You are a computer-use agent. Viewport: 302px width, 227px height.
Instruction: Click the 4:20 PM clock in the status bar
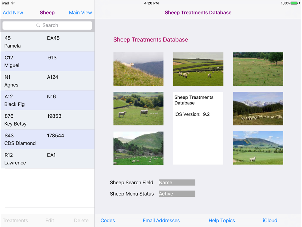tap(151, 3)
